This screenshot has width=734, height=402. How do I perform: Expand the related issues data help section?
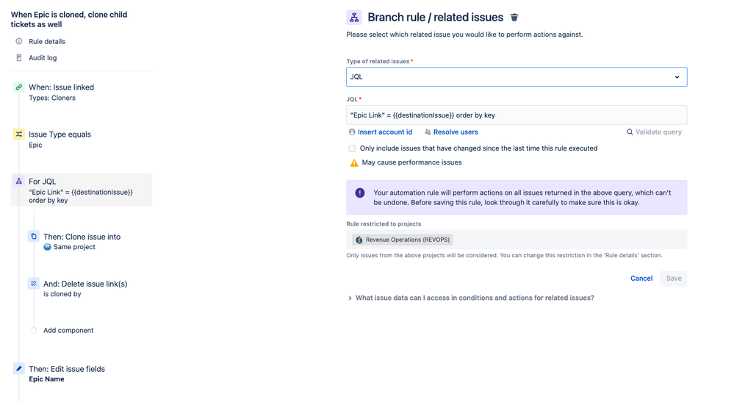(471, 298)
